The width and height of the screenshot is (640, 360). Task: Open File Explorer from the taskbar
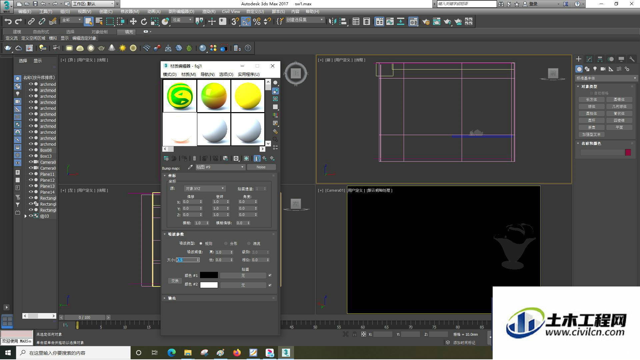tap(188, 353)
